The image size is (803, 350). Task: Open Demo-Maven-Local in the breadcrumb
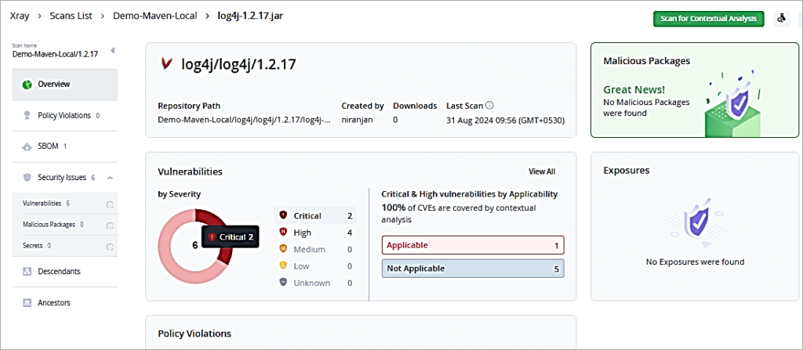tap(154, 16)
